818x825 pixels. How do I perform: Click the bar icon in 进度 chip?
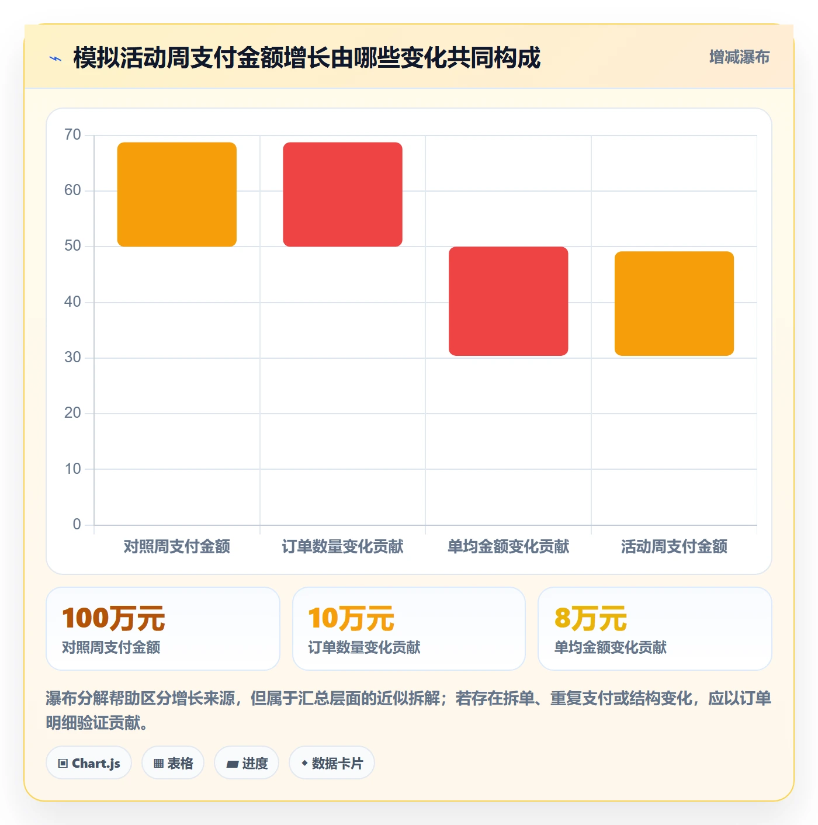232,764
